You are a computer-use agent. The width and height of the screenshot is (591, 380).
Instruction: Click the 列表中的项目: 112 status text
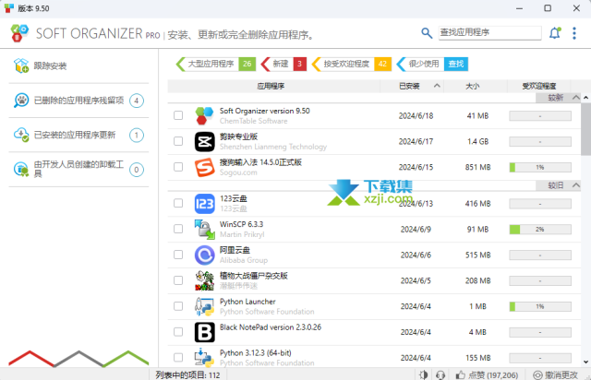[x=187, y=374]
